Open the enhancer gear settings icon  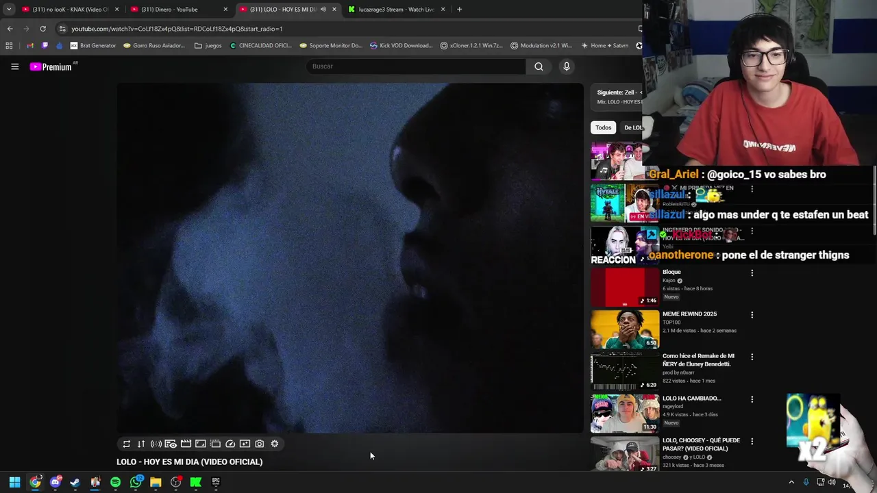[275, 444]
